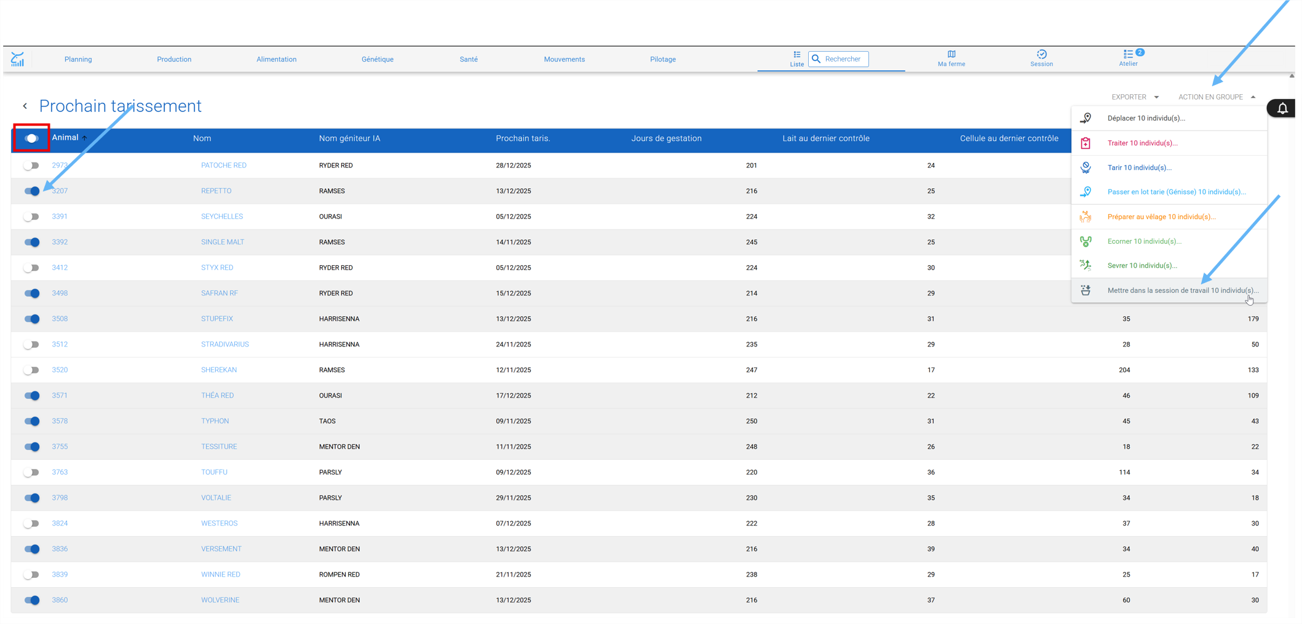
Task: Open the Santé menu
Action: 469,59
